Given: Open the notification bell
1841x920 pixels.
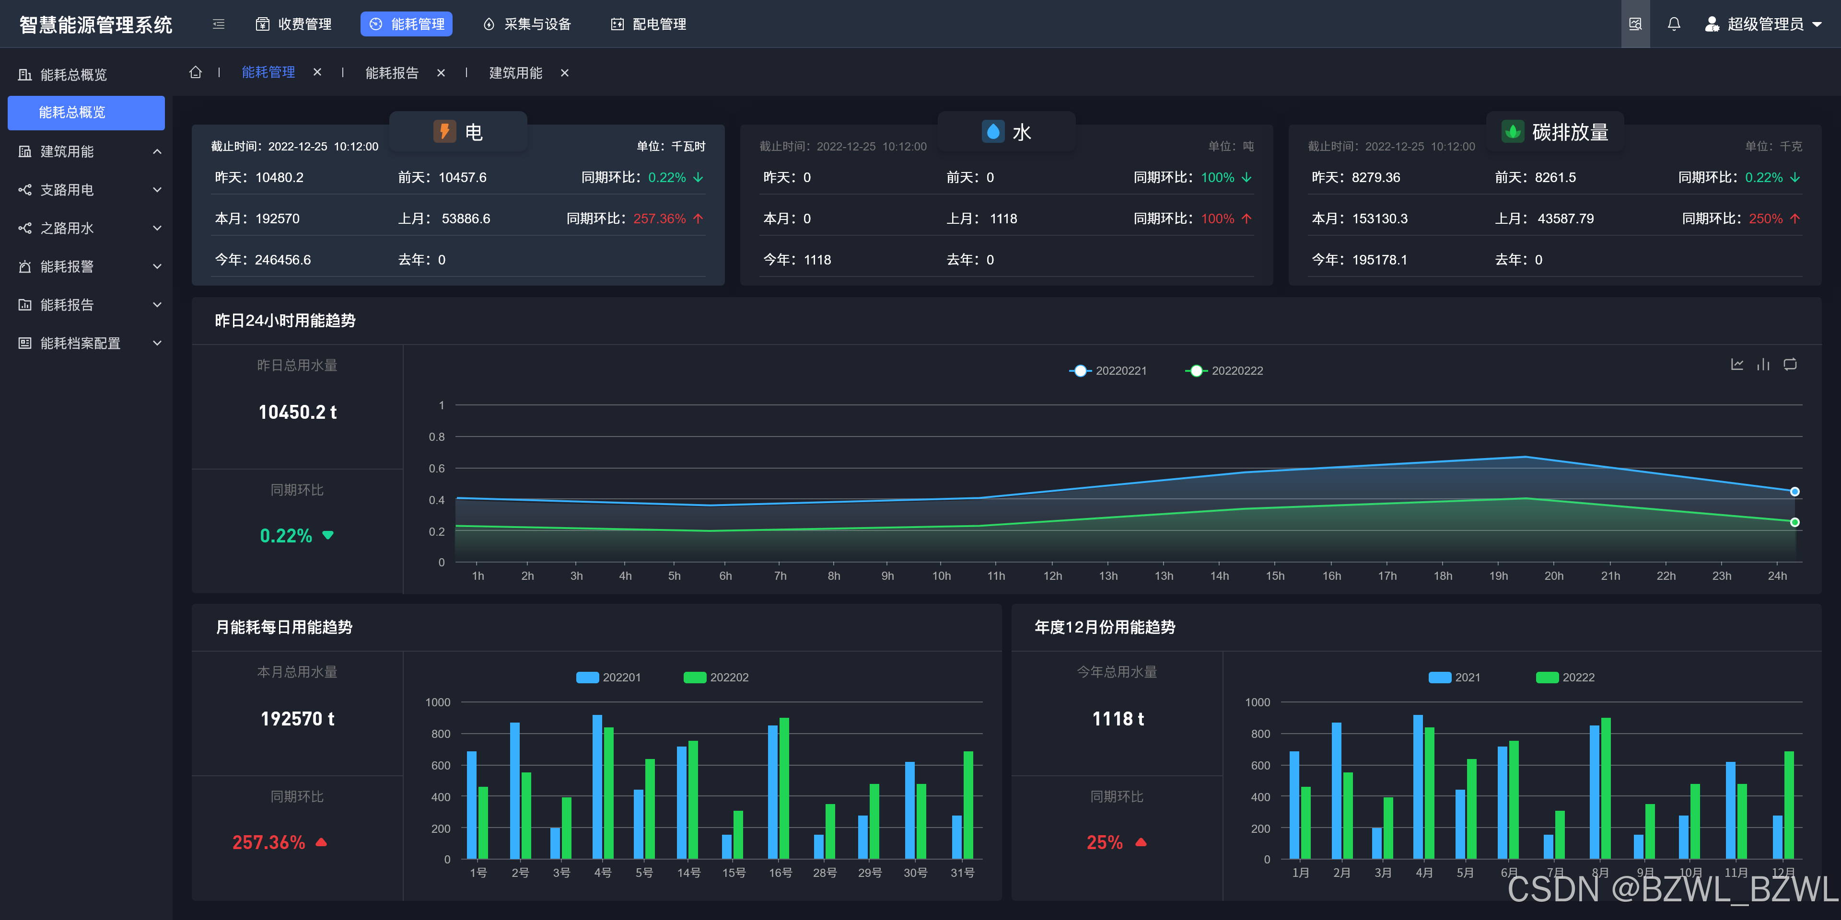Looking at the screenshot, I should click(x=1674, y=24).
